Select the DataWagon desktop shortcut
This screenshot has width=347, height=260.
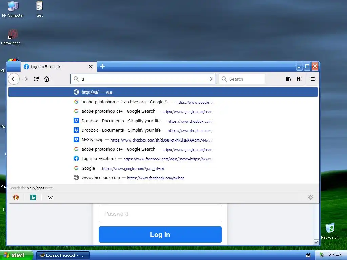[13, 37]
